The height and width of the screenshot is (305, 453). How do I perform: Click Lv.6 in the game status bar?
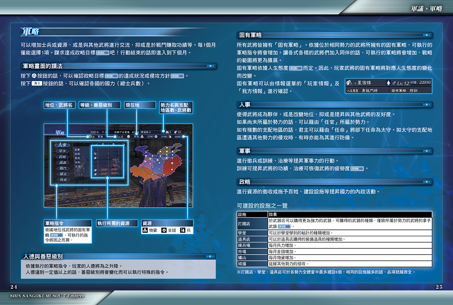120,136
